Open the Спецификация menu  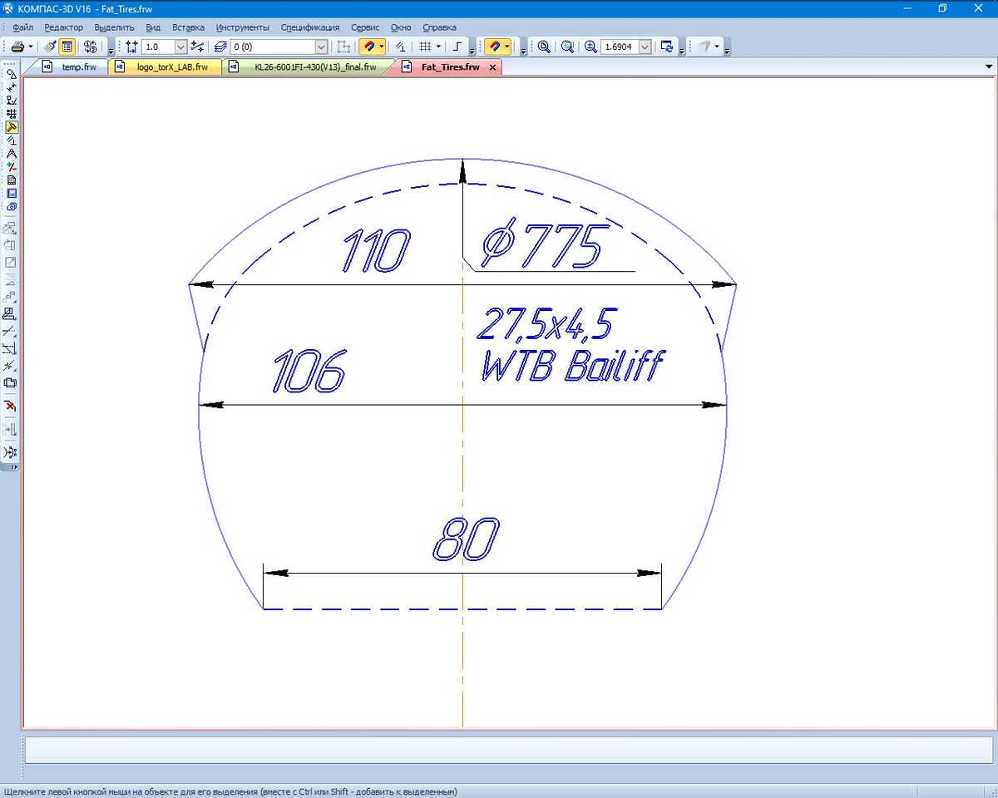pyautogui.click(x=310, y=27)
